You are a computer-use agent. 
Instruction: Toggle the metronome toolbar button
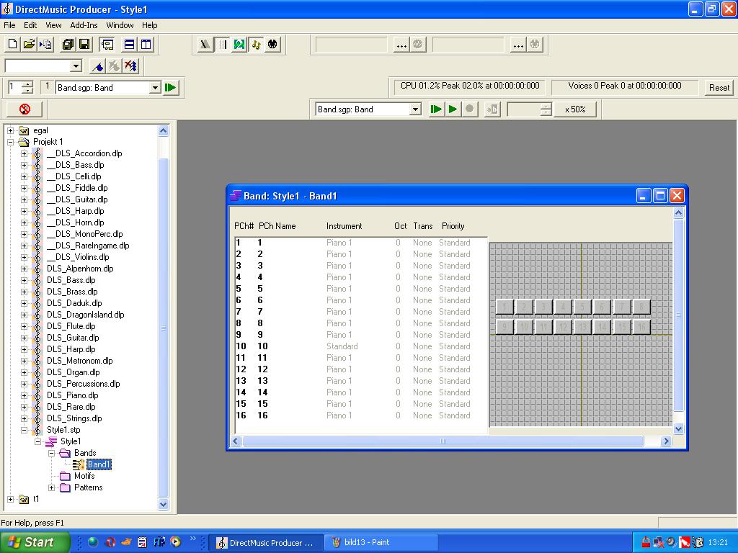pos(206,45)
